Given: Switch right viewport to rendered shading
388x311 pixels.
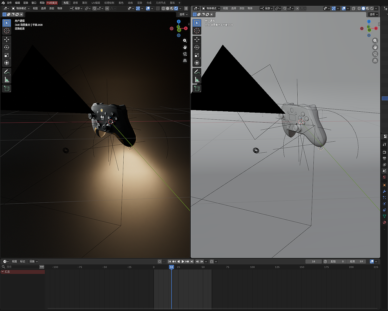Looking at the screenshot, I should click(x=372, y=8).
